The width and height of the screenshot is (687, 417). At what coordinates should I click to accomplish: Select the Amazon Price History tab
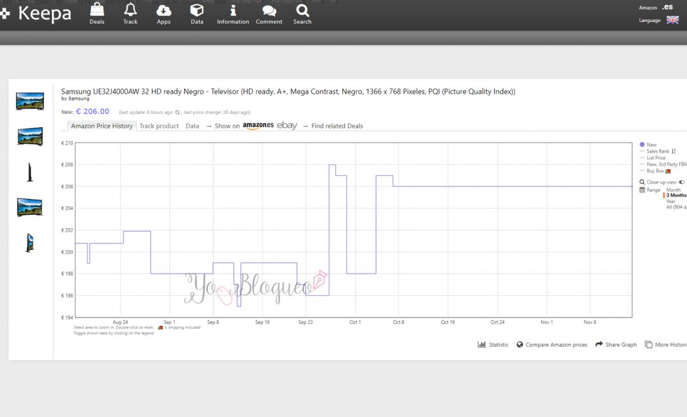pyautogui.click(x=101, y=126)
